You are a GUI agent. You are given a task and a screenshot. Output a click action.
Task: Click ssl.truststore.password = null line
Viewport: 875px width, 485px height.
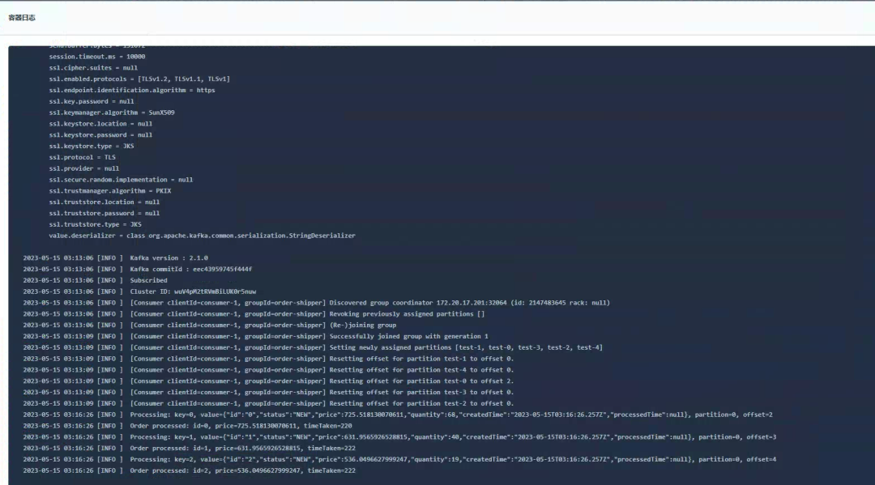tap(105, 213)
